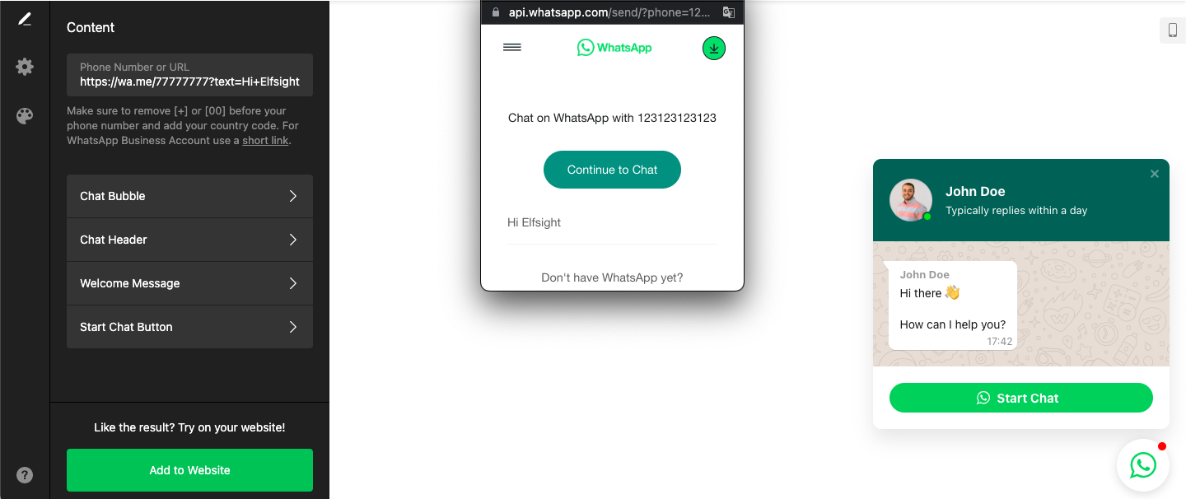Select the Phone Number or URL field
The height and width of the screenshot is (499, 1186).
pos(189,75)
